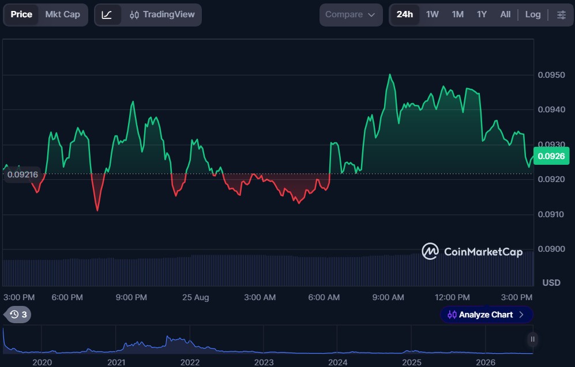Click the 0.0950 price axis label
The height and width of the screenshot is (367, 575).
(551, 75)
